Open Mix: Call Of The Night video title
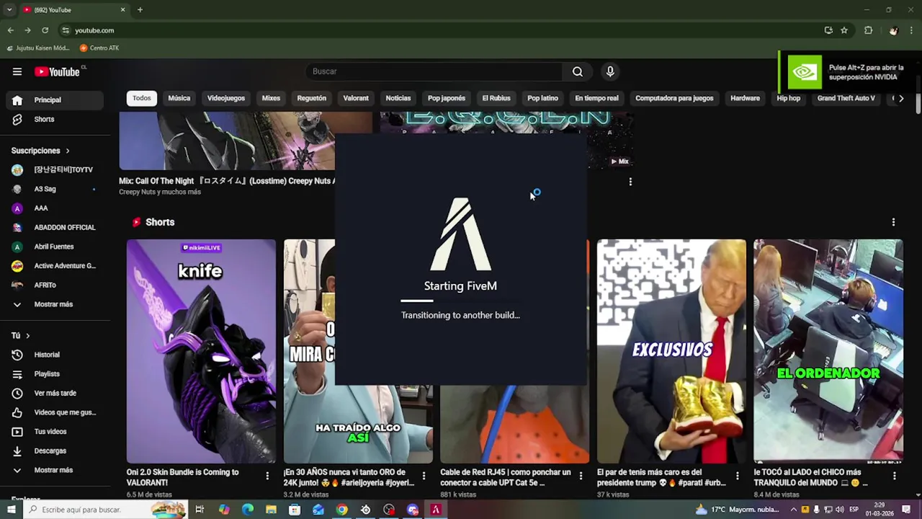Screen dimensions: 922x519 coord(227,181)
